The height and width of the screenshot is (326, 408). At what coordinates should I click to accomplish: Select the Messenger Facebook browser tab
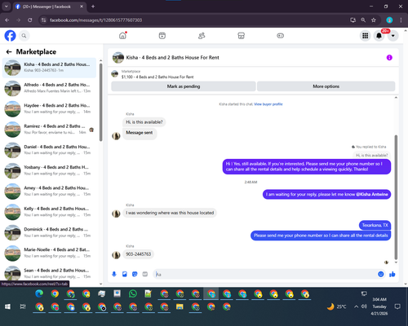[49, 7]
